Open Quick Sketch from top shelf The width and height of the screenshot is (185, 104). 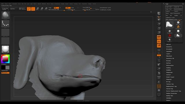(x=23, y=9)
